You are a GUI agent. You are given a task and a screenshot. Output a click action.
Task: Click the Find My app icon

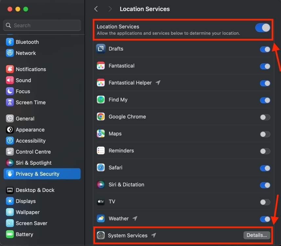101,100
